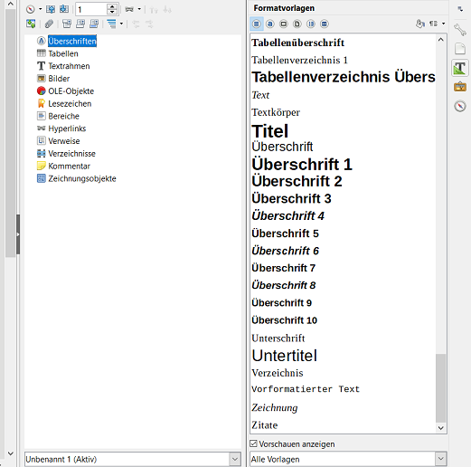Open Heading Levels Shown dropdown arrow
Image resolution: width=471 pixels, height=467 pixels.
pyautogui.click(x=121, y=24)
